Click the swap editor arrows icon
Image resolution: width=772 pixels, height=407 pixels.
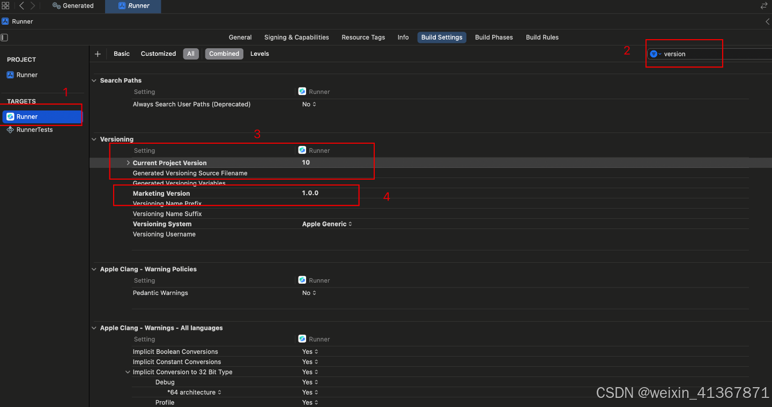[x=764, y=5]
